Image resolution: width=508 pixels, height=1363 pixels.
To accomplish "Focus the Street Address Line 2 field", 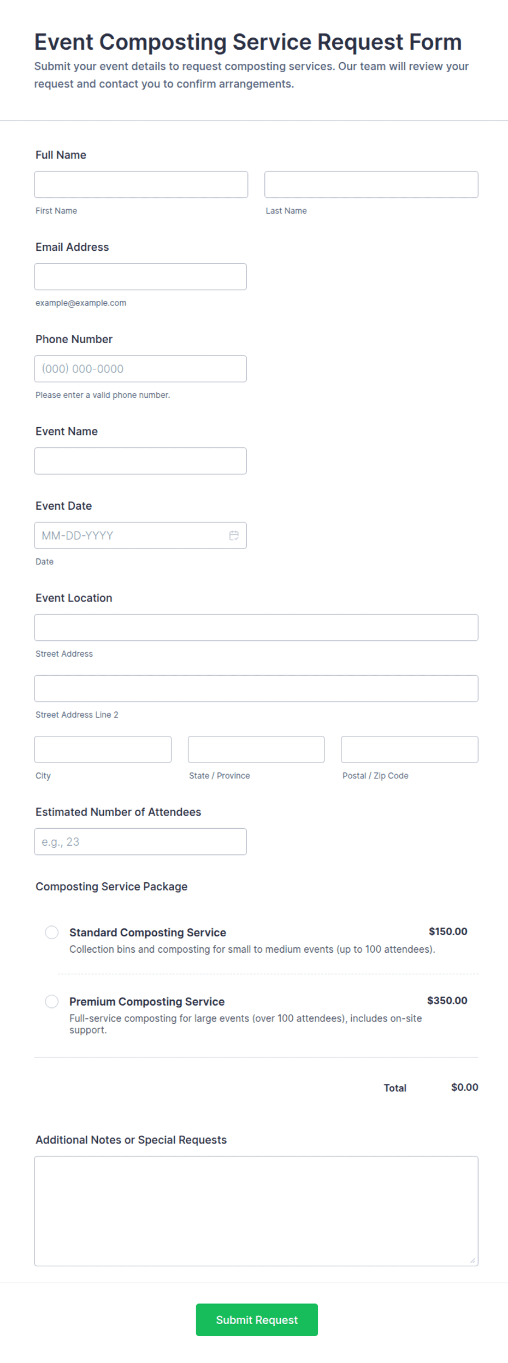I will [256, 688].
